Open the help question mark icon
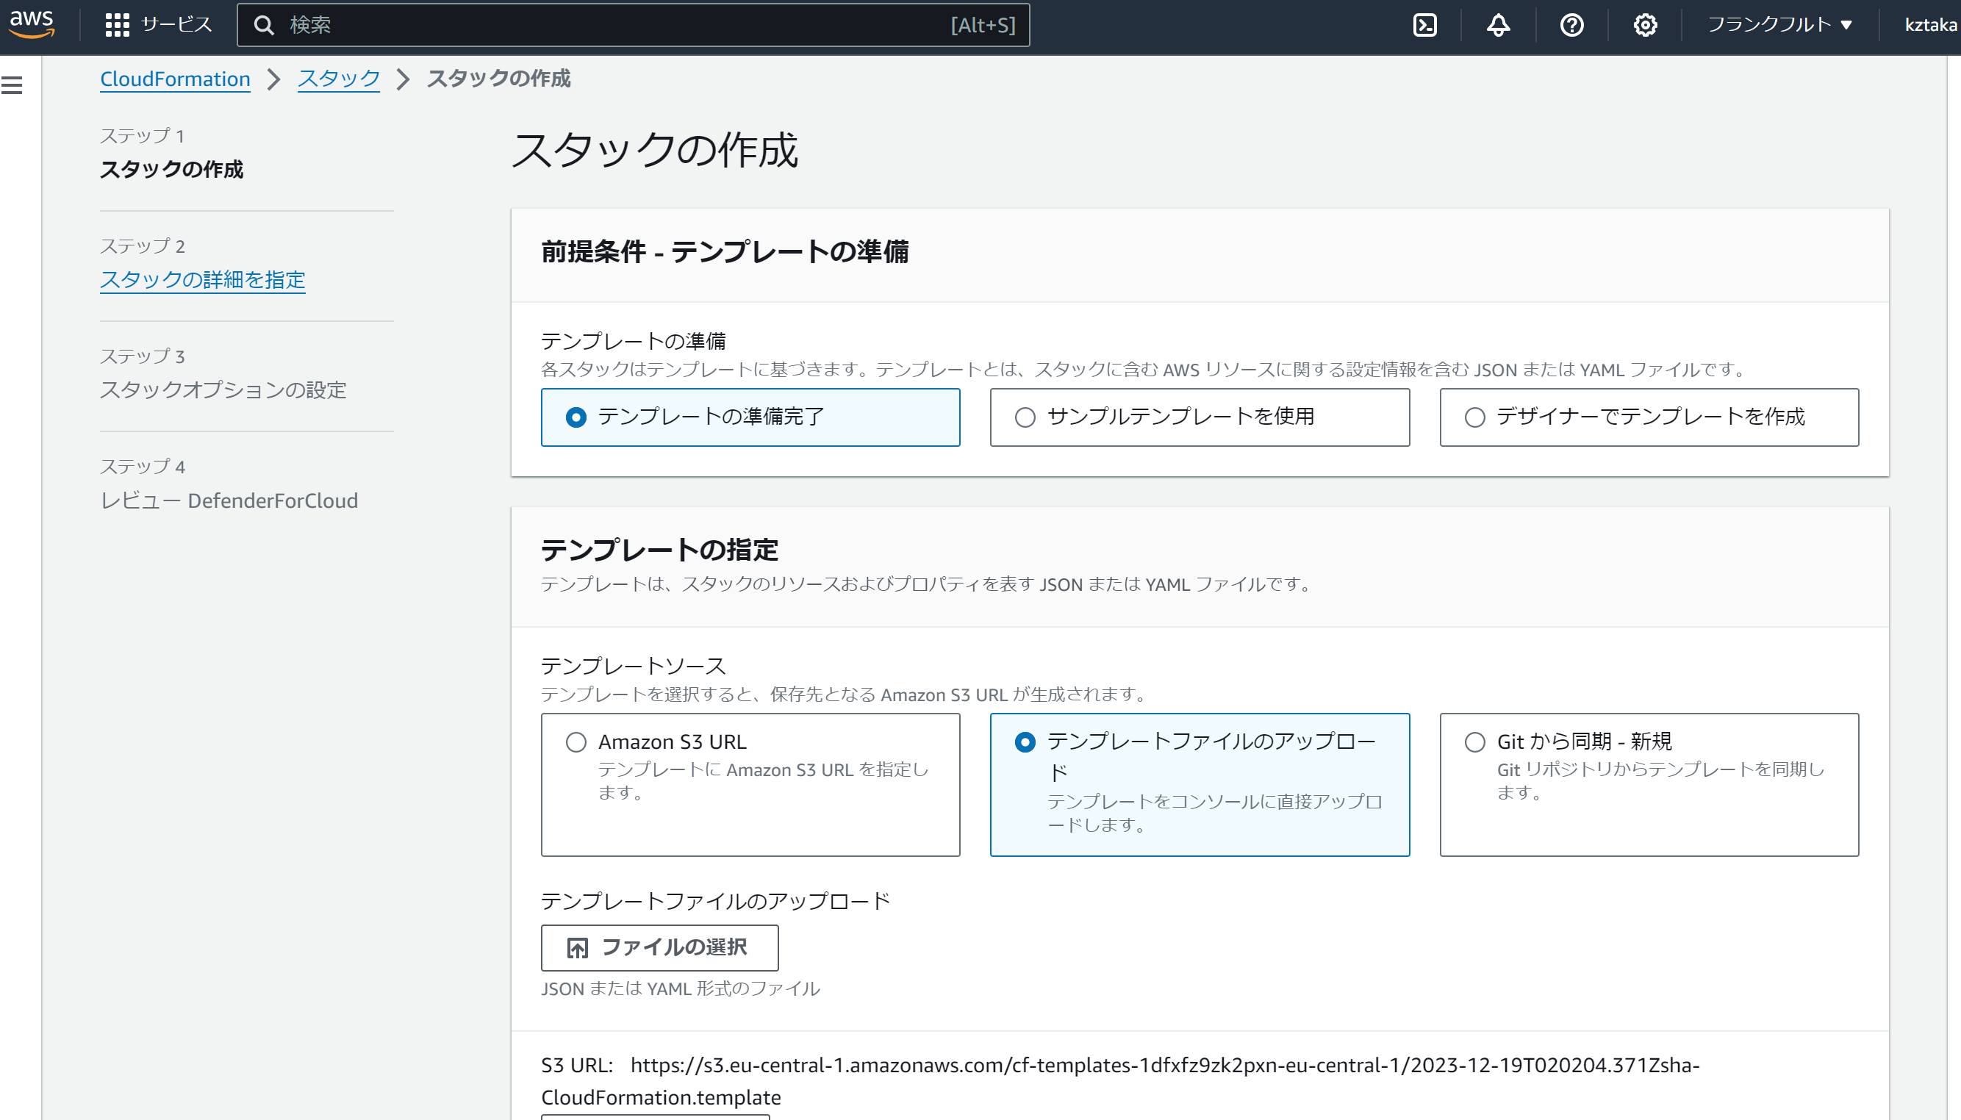 tap(1571, 24)
